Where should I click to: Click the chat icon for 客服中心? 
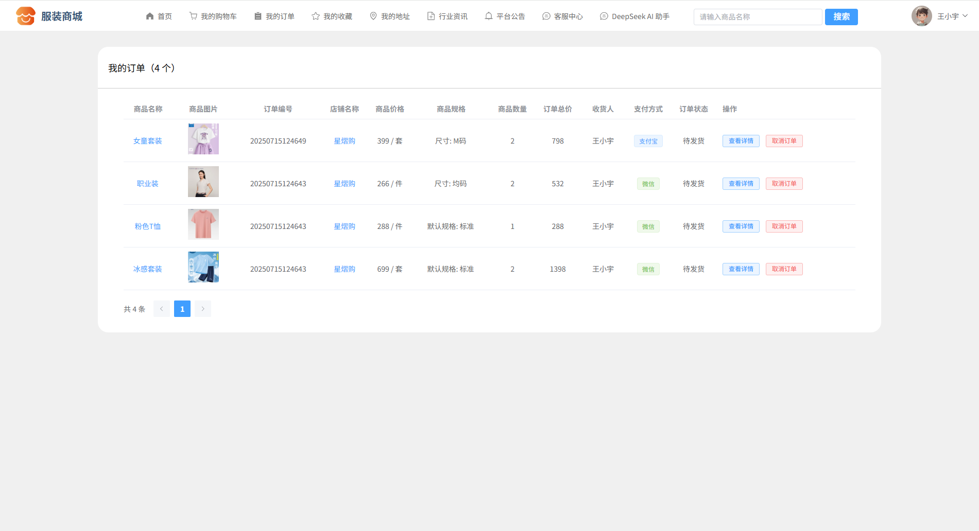pos(546,16)
